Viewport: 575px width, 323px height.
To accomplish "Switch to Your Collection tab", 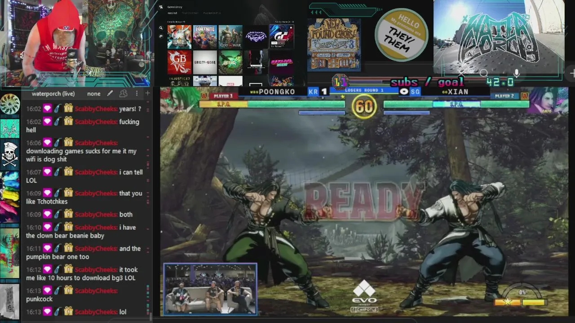I will [190, 13].
